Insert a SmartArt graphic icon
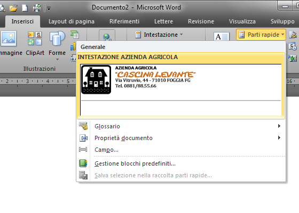Image resolution: width=299 pixels, height=213 pixels. point(75,35)
